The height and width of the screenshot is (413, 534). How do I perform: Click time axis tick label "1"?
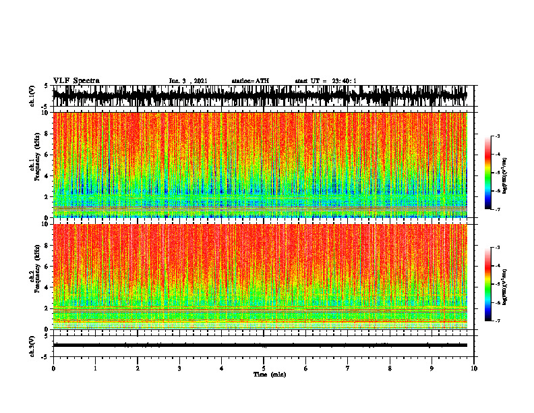tap(95, 368)
